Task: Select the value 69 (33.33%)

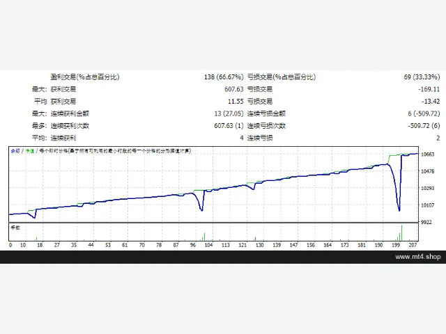Action: tap(422, 77)
